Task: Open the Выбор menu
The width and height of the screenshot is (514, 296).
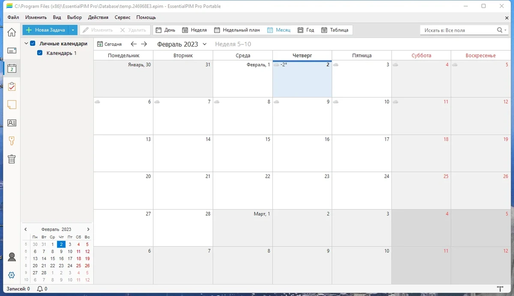Action: [x=75, y=18]
